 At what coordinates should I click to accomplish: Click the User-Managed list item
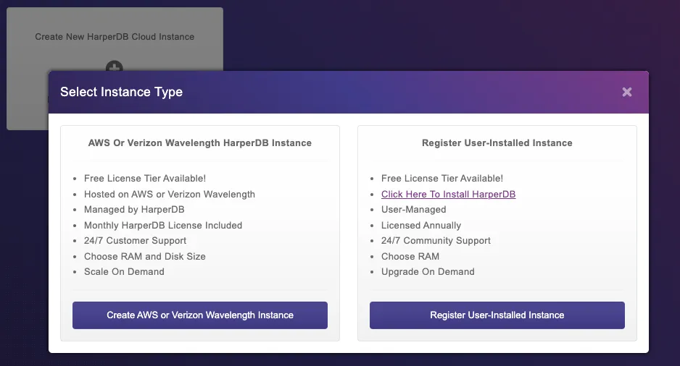coord(413,209)
